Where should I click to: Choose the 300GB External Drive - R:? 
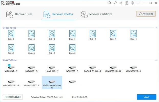(x=52, y=83)
